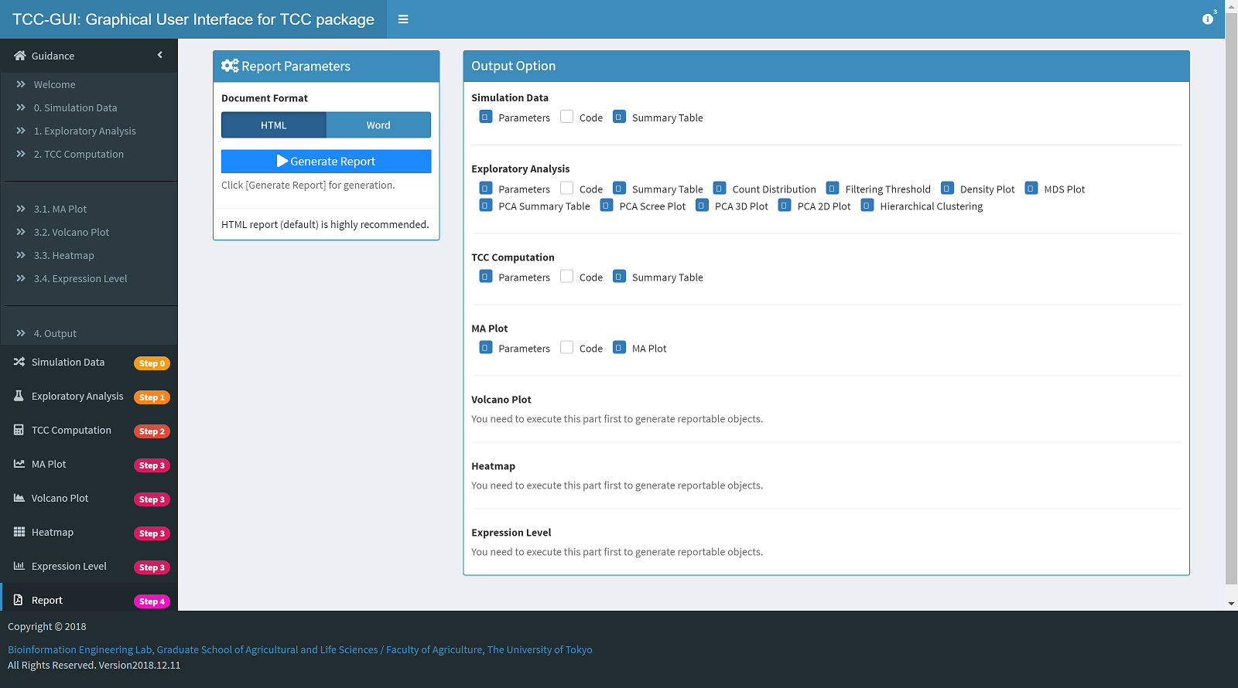Enable Code checkbox under Simulation Data

pyautogui.click(x=567, y=117)
